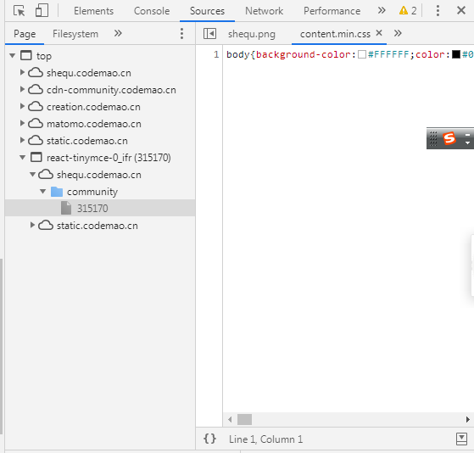Close the content.min.css tab
The height and width of the screenshot is (453, 474).
coord(379,32)
